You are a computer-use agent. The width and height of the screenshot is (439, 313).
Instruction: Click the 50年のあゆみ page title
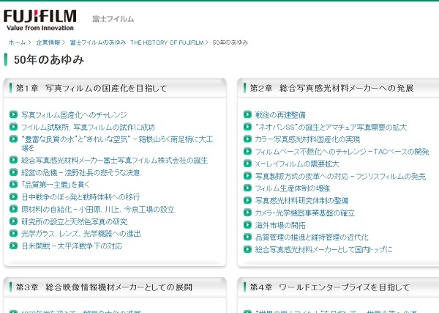49,59
